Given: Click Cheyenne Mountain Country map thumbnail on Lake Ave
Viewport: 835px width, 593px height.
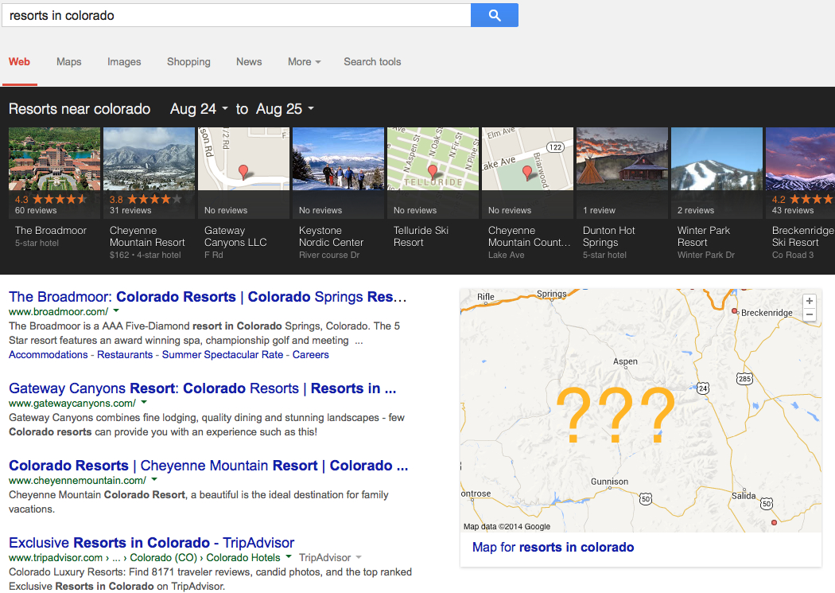Looking at the screenshot, I should click(x=528, y=158).
